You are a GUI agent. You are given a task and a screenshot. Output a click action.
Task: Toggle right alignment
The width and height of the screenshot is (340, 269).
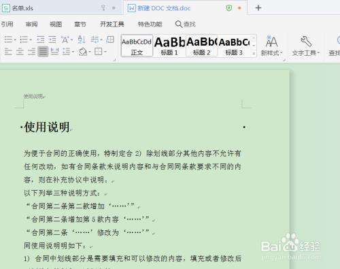[31, 52]
